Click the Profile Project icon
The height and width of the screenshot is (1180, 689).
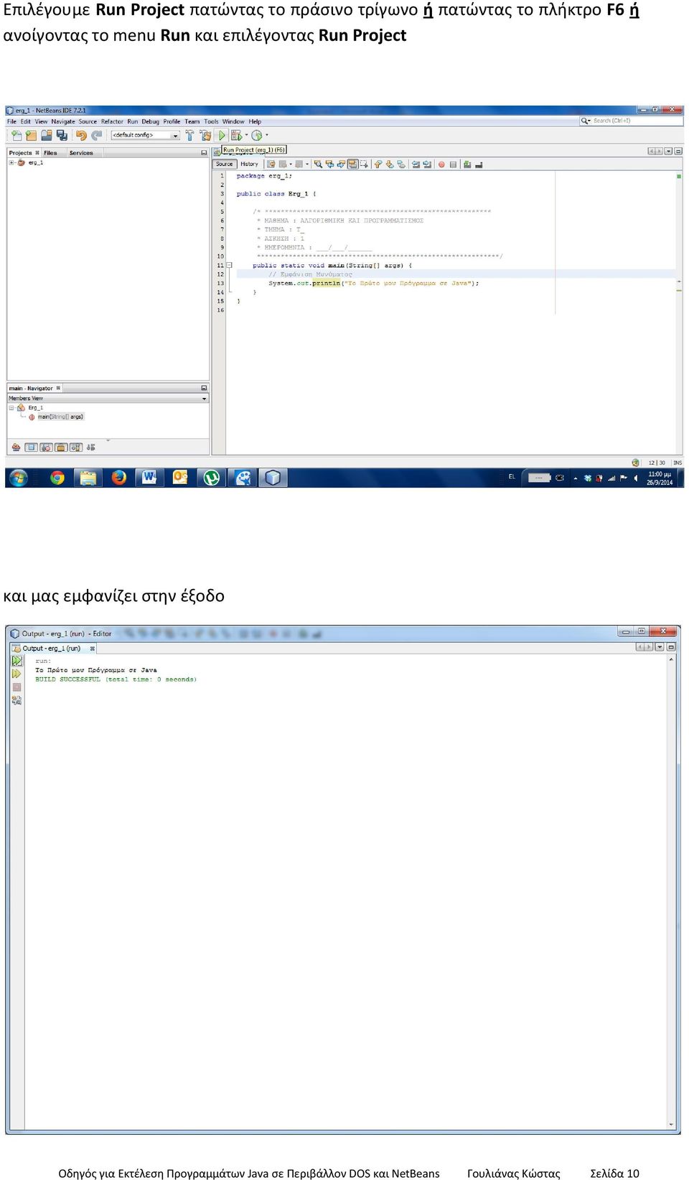click(256, 135)
